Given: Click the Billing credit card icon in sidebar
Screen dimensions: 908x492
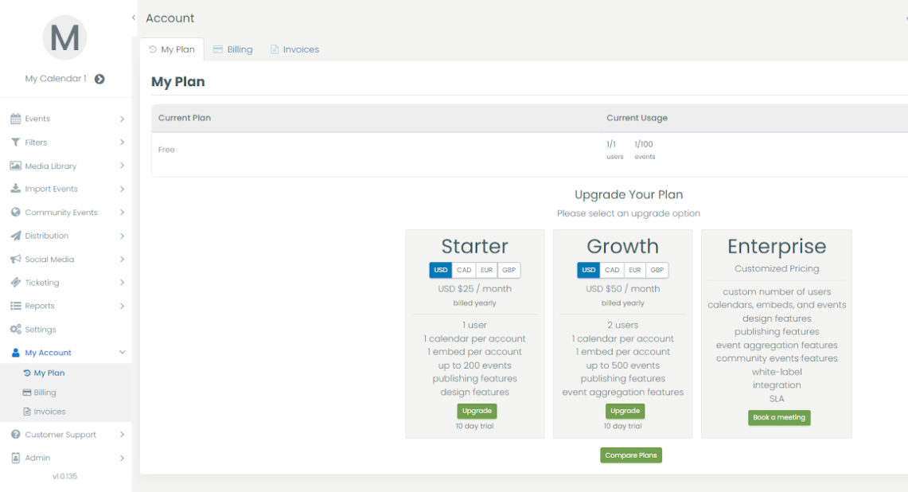Looking at the screenshot, I should tap(26, 392).
